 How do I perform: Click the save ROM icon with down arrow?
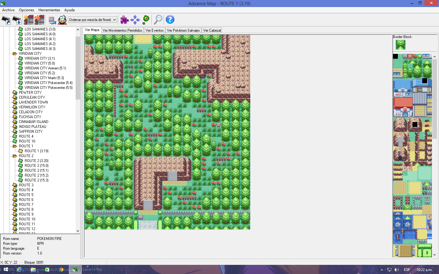(x=17, y=20)
